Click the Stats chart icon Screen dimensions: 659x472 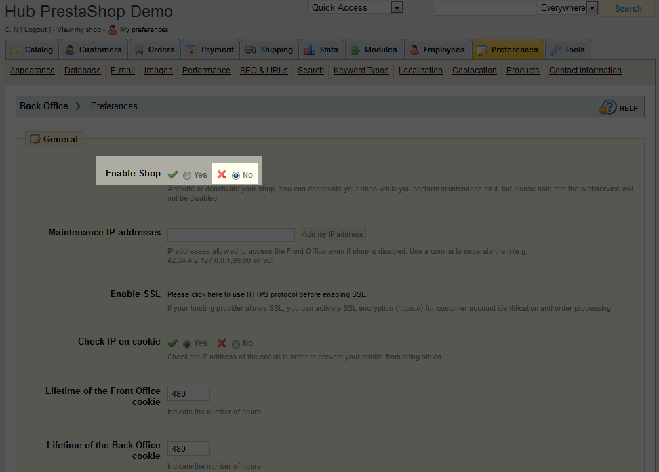coord(310,50)
